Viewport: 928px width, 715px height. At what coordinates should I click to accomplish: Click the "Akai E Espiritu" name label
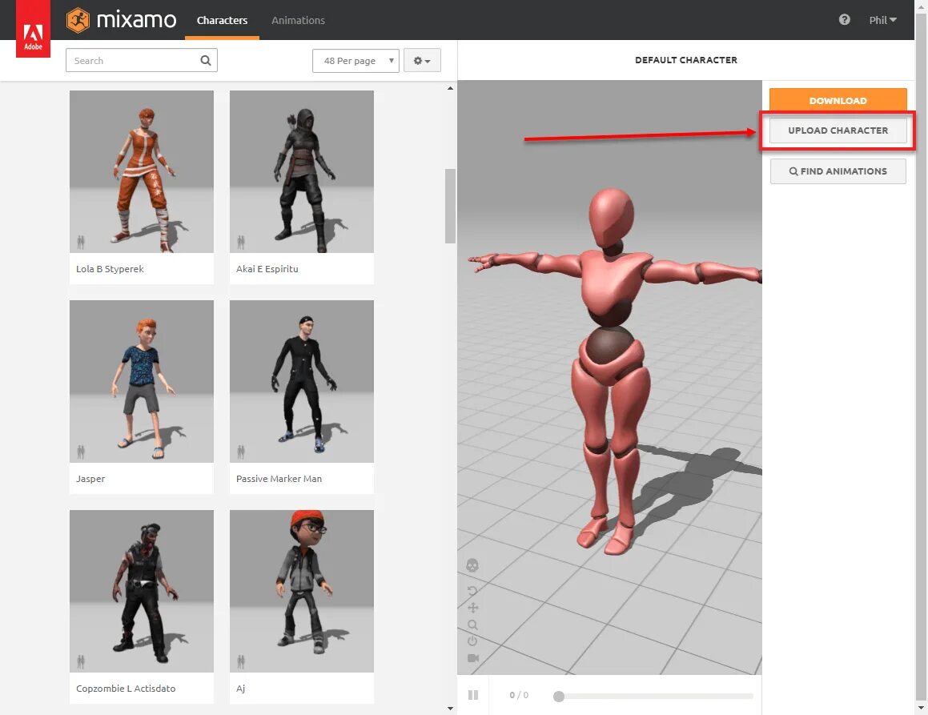pos(267,269)
